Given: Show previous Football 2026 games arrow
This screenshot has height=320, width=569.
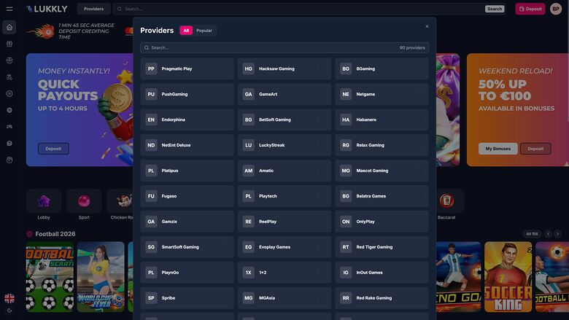Looking at the screenshot, I should [x=549, y=234].
